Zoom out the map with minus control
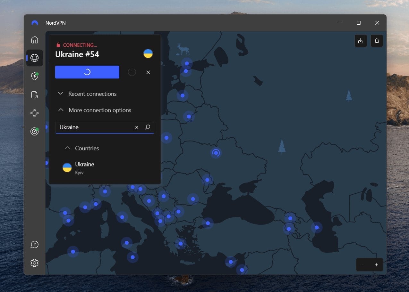 click(363, 265)
